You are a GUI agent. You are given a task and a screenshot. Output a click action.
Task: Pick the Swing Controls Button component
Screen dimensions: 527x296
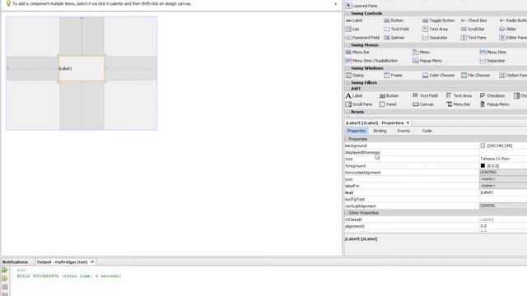point(394,21)
